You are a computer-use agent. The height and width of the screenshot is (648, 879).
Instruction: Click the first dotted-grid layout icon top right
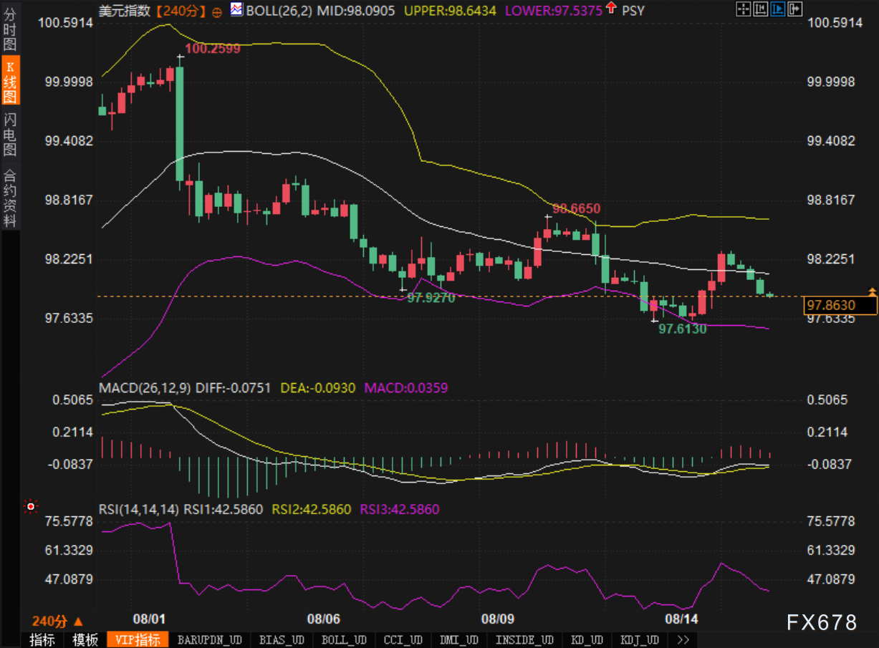coord(744,9)
